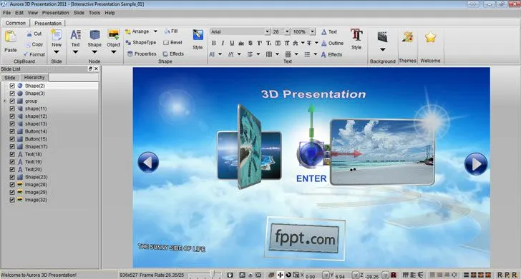Toggle visibility checkbox for Shape(2)

click(12, 86)
